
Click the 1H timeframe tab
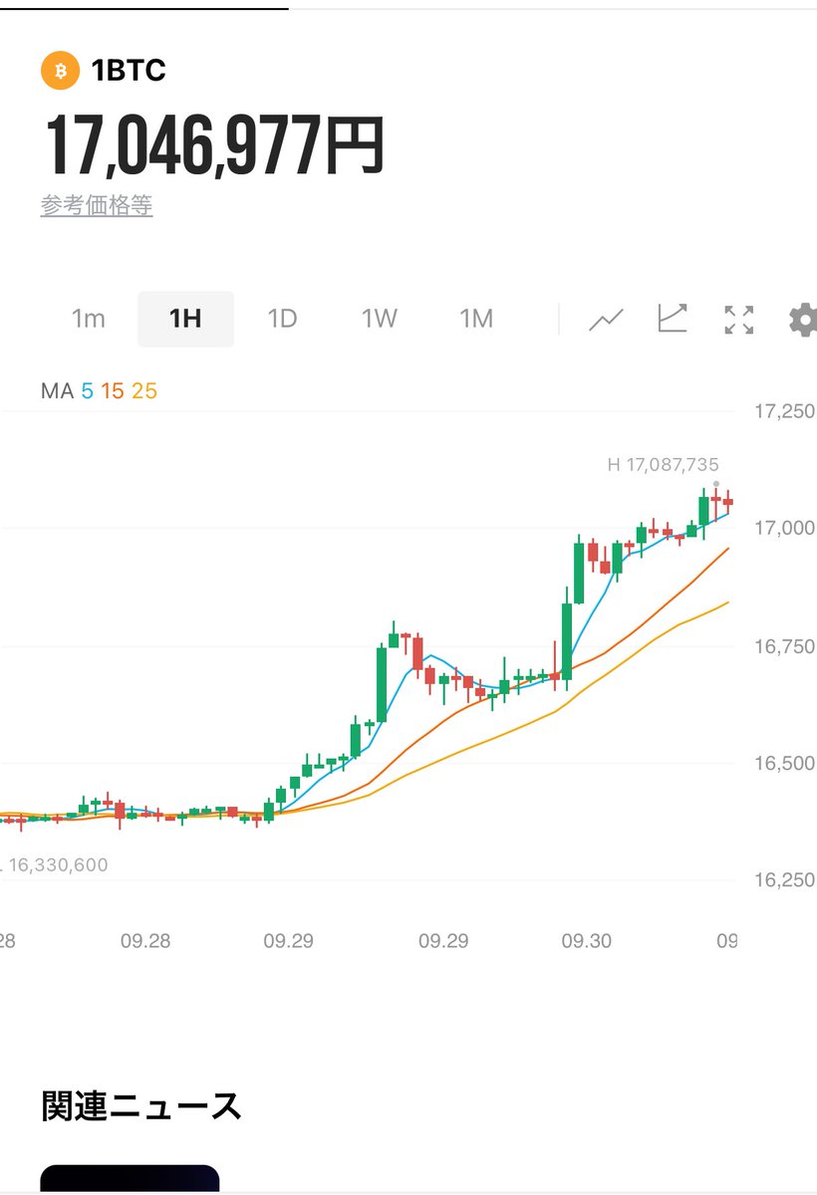click(185, 317)
